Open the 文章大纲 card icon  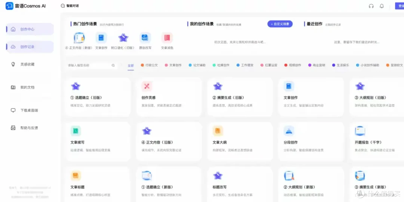click(x=218, y=131)
